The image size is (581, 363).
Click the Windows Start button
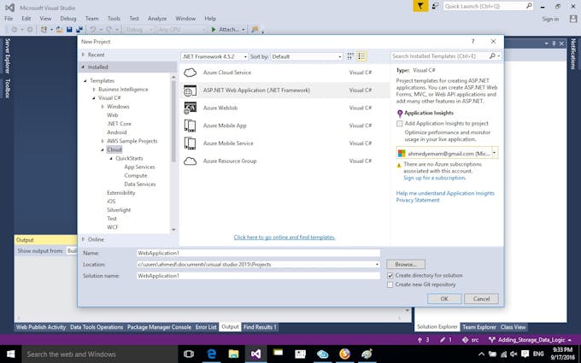(x=11, y=354)
